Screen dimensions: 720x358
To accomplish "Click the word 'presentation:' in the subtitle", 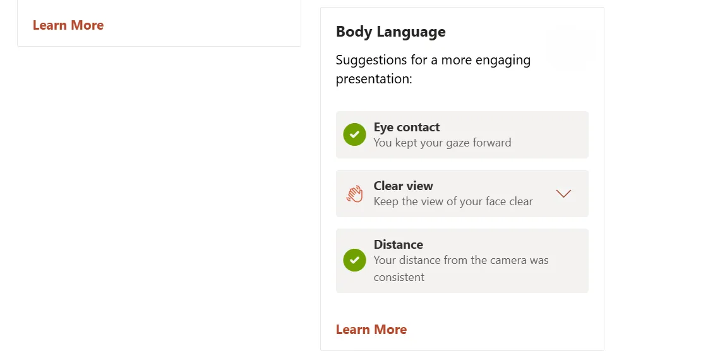I will [x=374, y=80].
